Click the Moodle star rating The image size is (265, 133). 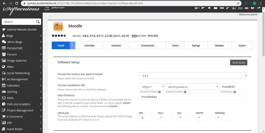pyautogui.click(x=59, y=36)
